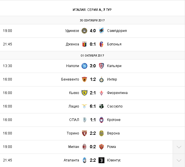The image size is (185, 167).
Task: Click the Беневенто team name
Action: [x=70, y=79]
